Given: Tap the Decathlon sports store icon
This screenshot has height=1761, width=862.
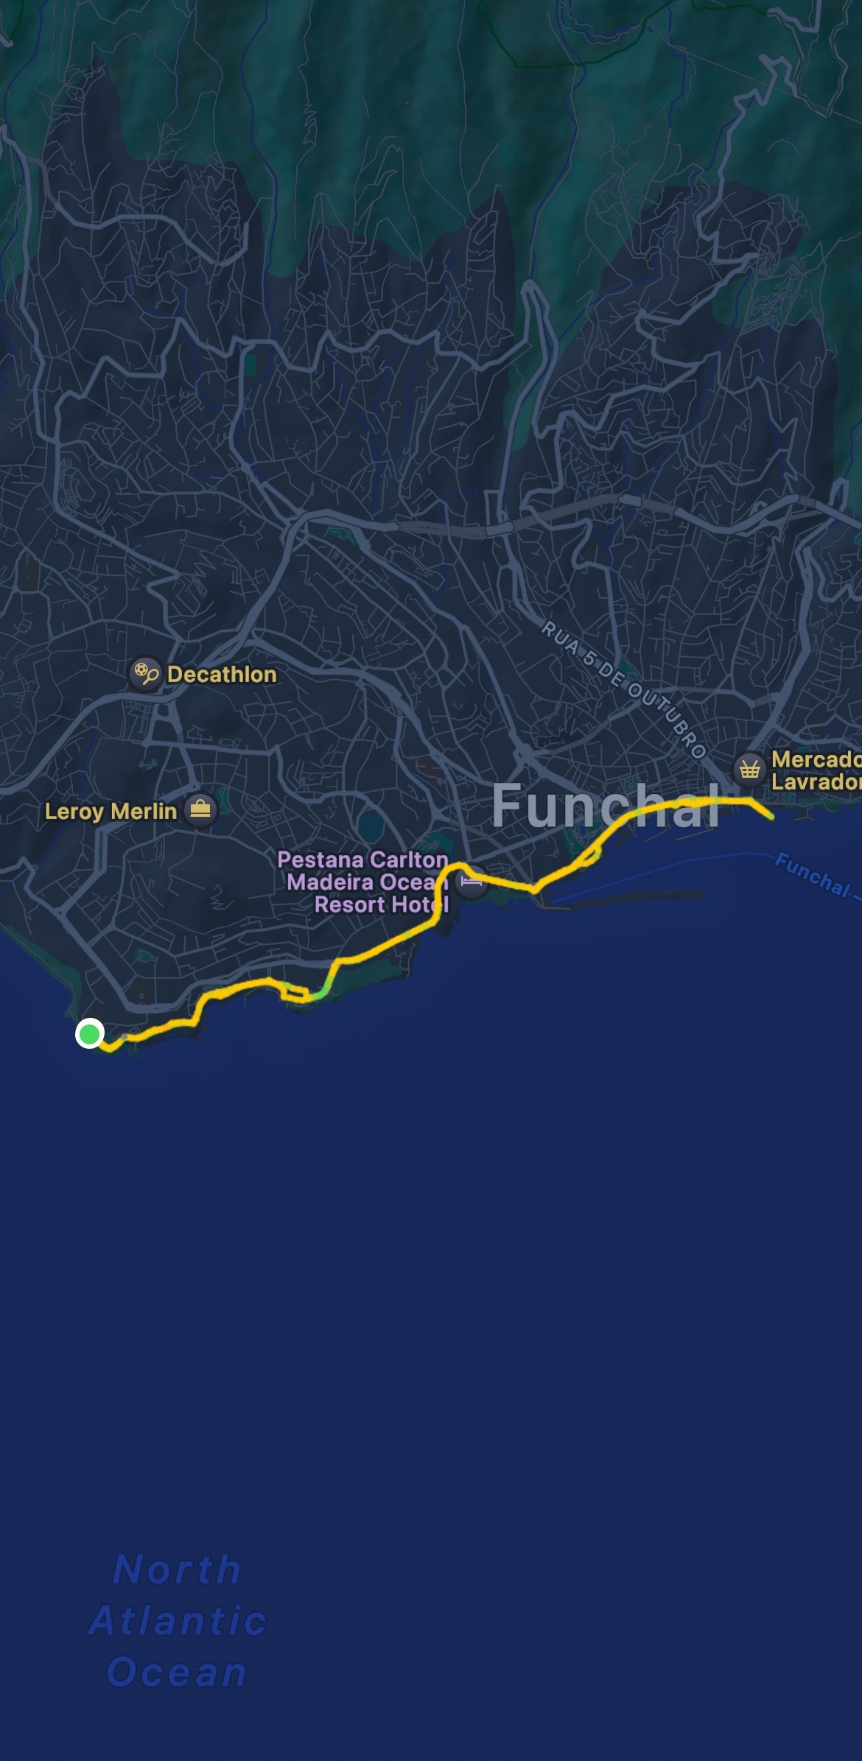Looking at the screenshot, I should (x=145, y=674).
